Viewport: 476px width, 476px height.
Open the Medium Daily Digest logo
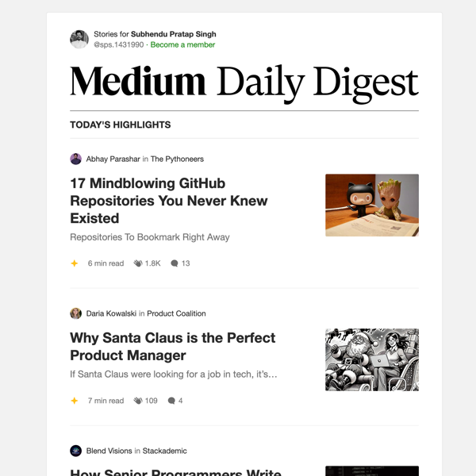point(244,82)
